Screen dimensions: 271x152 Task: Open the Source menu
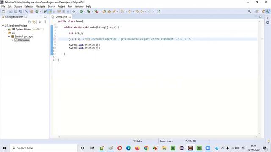18,7
